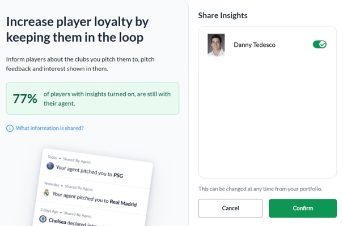Viewport: 343px width, 226px height.
Task: Click the checkmark on the green toggle
Action: coord(323,45)
